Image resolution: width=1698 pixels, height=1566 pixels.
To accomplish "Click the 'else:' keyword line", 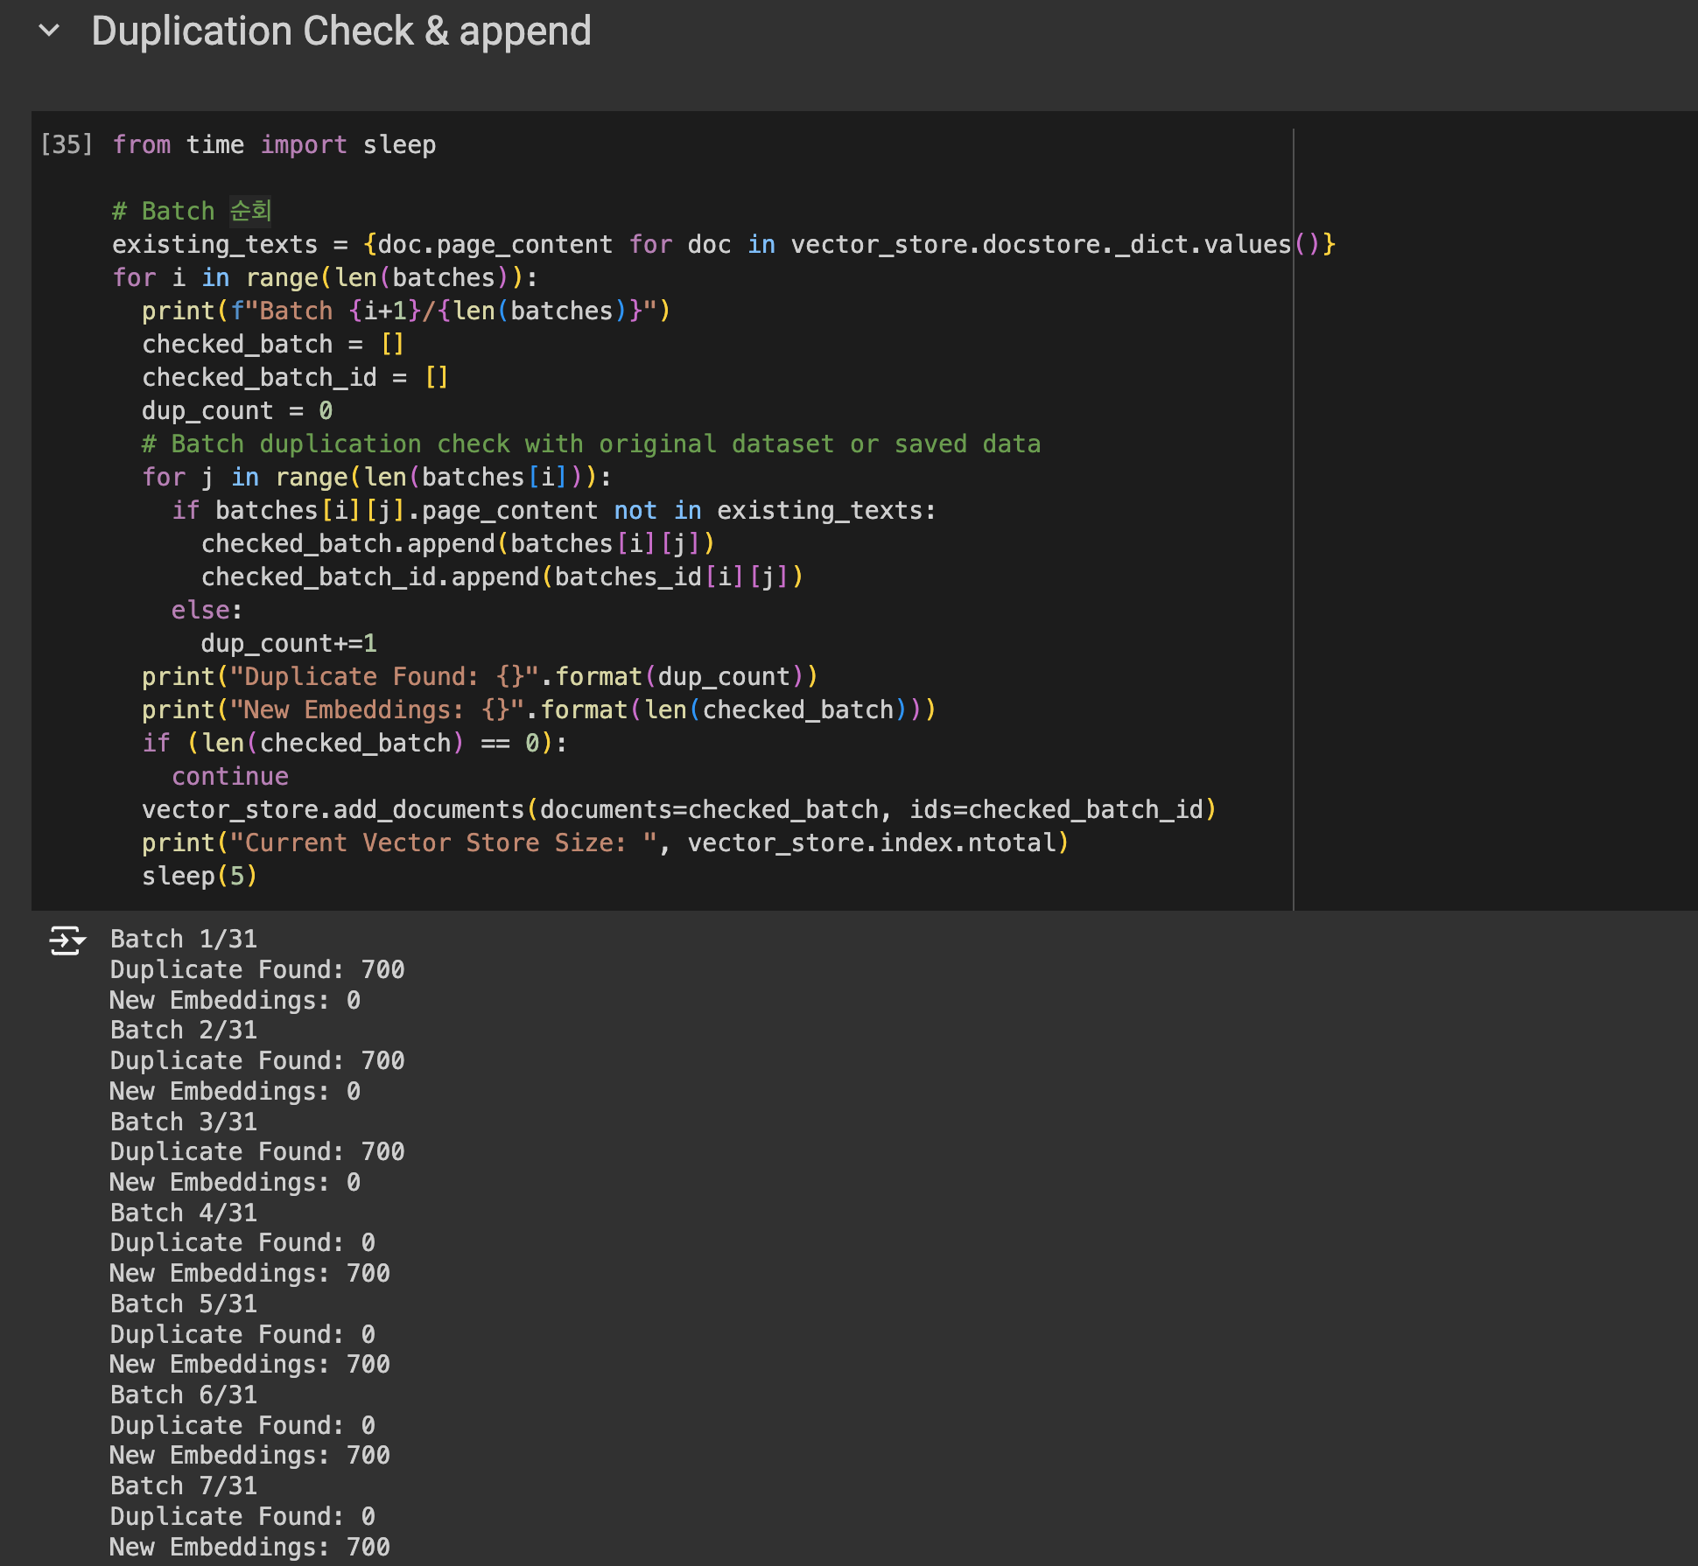I will (207, 610).
